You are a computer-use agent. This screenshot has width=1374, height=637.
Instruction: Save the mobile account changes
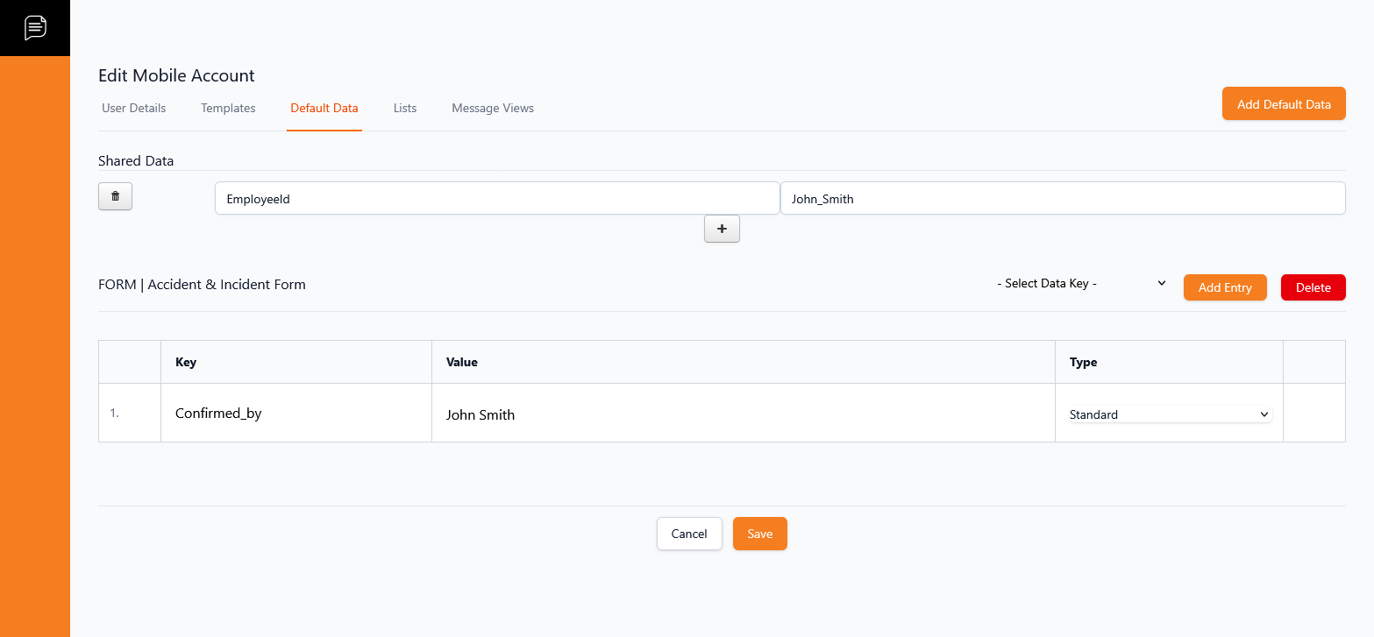pos(759,533)
